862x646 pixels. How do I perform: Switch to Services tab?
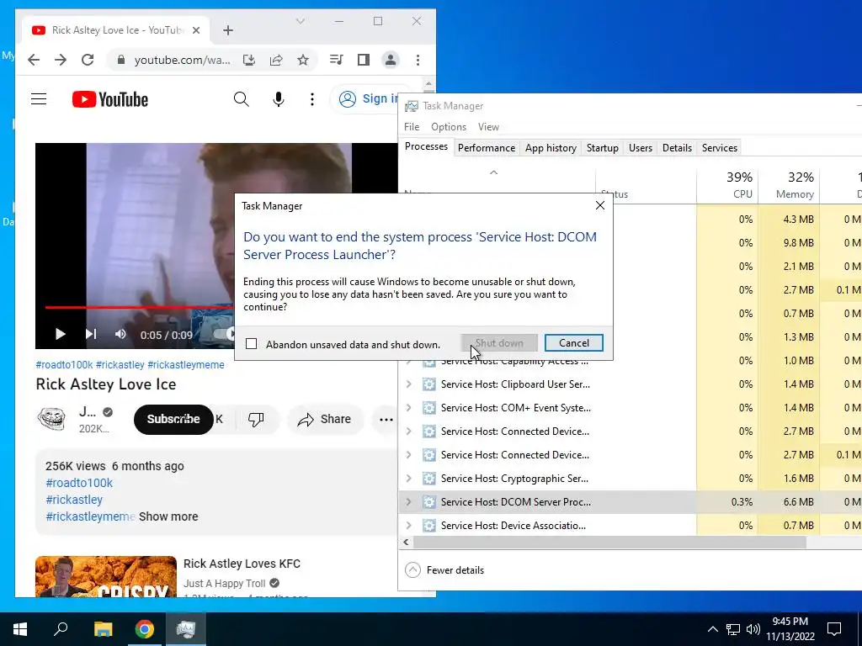tap(720, 148)
